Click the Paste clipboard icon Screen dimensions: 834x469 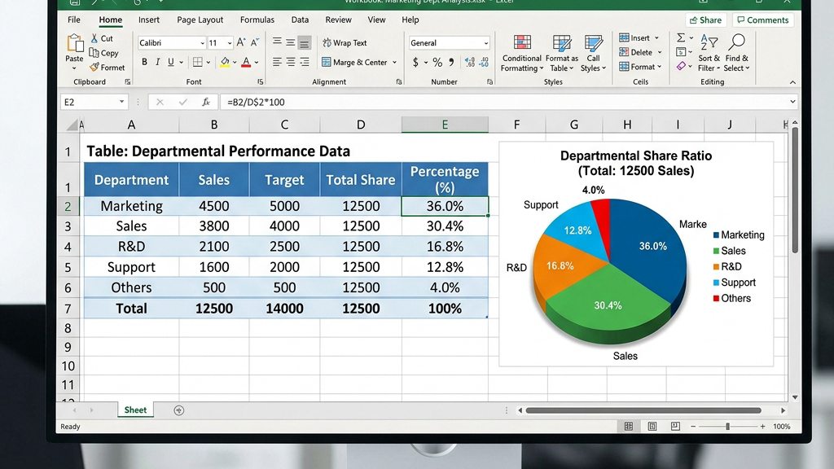[74, 44]
